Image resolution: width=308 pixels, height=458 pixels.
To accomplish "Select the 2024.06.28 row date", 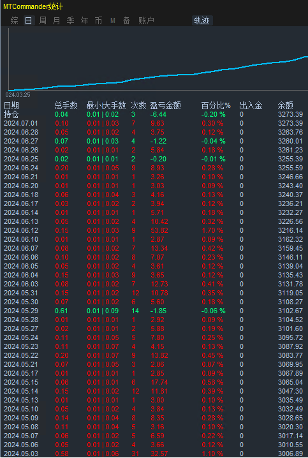I will 21,132.
